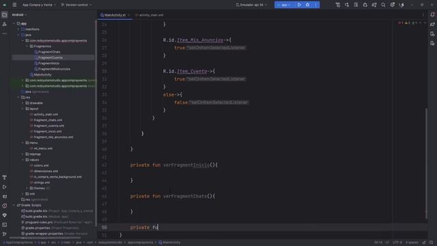The height and width of the screenshot is (246, 437).
Task: Switch to the activity_main.xml tab
Action: pyautogui.click(x=150, y=15)
